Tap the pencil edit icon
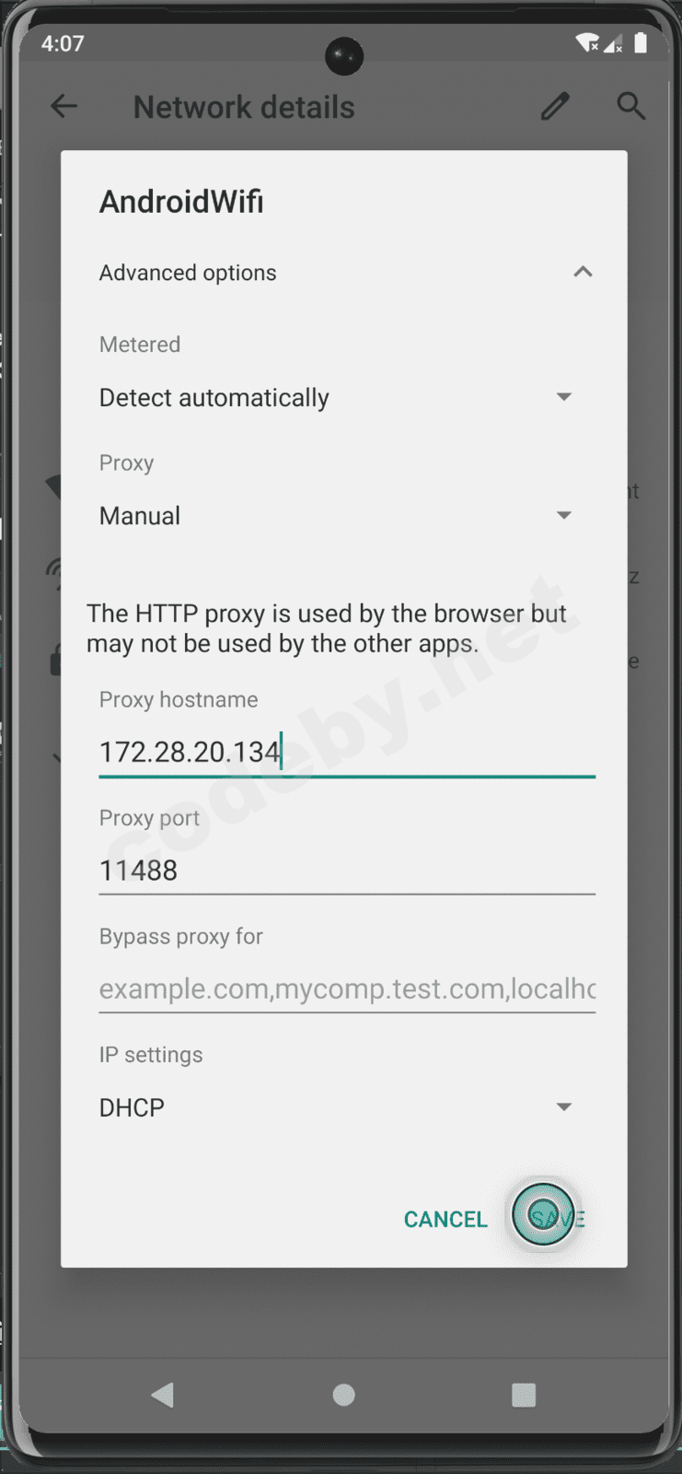The width and height of the screenshot is (682, 1474). 555,107
